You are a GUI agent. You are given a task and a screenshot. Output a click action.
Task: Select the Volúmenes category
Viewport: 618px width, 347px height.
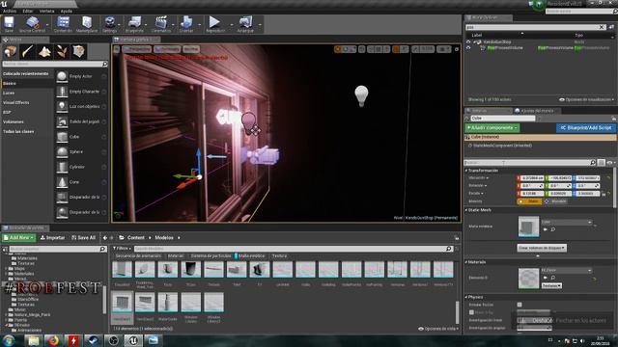click(x=14, y=122)
